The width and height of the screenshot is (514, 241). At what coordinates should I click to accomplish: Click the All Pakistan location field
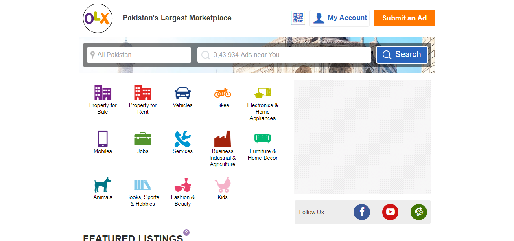pos(139,55)
